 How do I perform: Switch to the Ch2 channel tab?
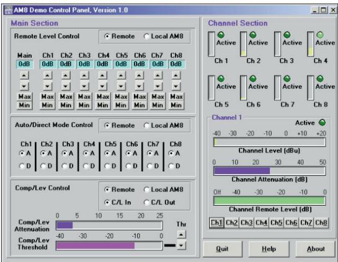click(x=231, y=222)
